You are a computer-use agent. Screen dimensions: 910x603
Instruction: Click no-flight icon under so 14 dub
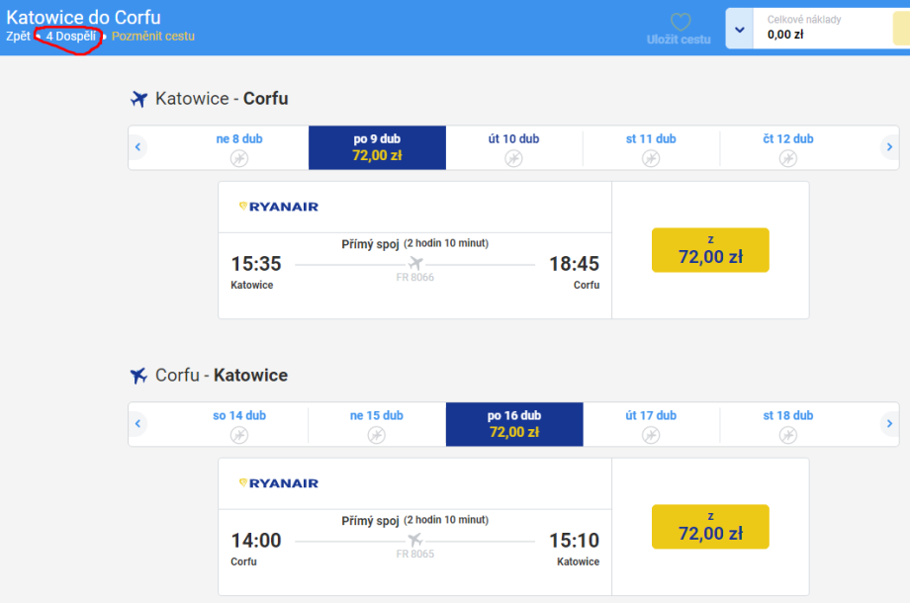click(239, 435)
